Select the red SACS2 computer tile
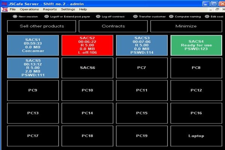The height and width of the screenshot is (150, 225). click(x=87, y=45)
